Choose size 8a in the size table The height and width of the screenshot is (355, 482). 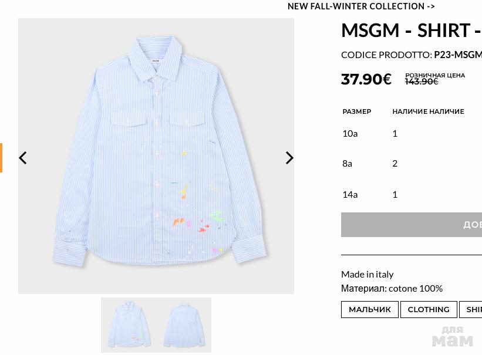tap(348, 163)
